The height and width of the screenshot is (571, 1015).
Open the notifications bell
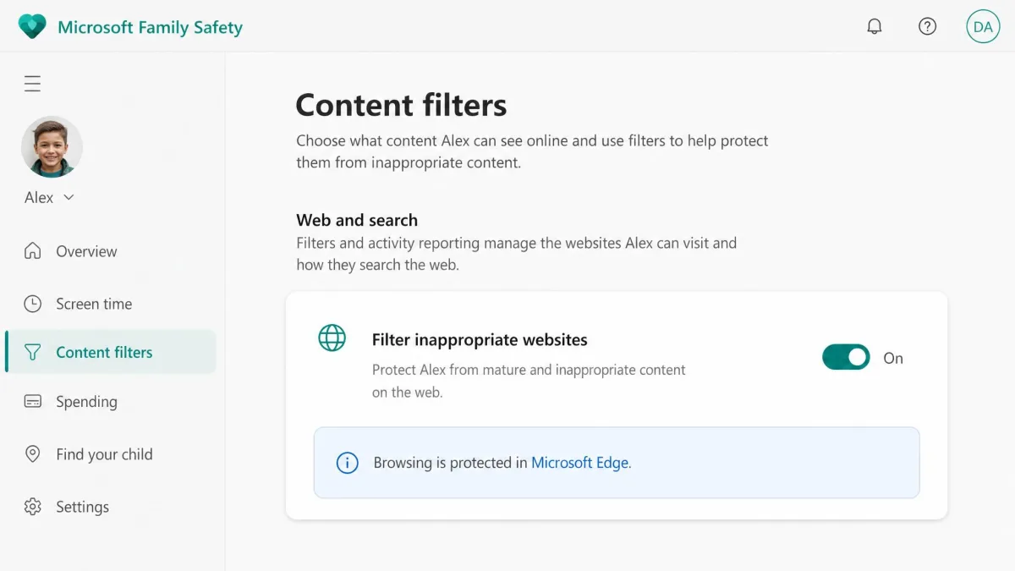[875, 26]
